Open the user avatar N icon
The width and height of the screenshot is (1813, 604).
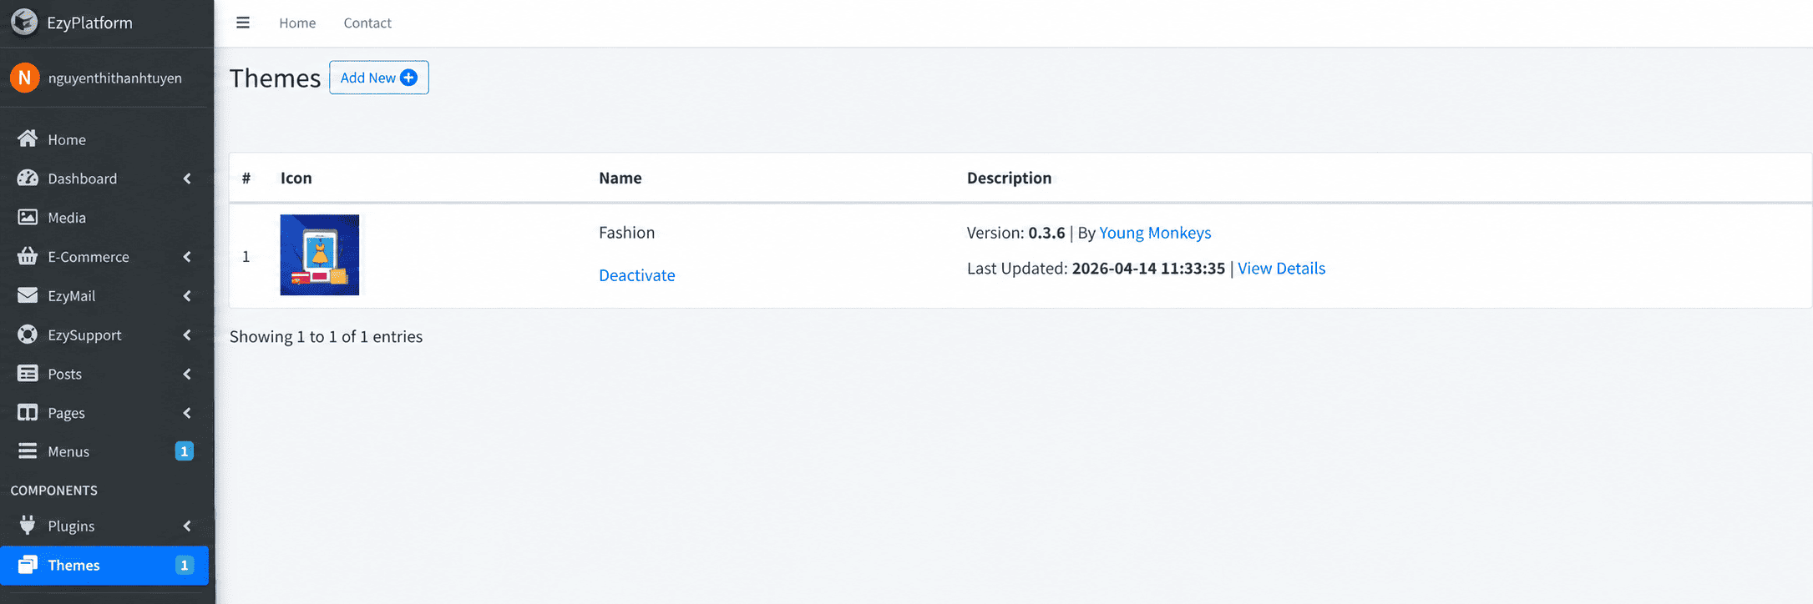pyautogui.click(x=25, y=78)
